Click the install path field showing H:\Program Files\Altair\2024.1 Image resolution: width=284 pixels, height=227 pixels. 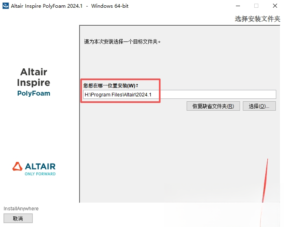point(180,94)
